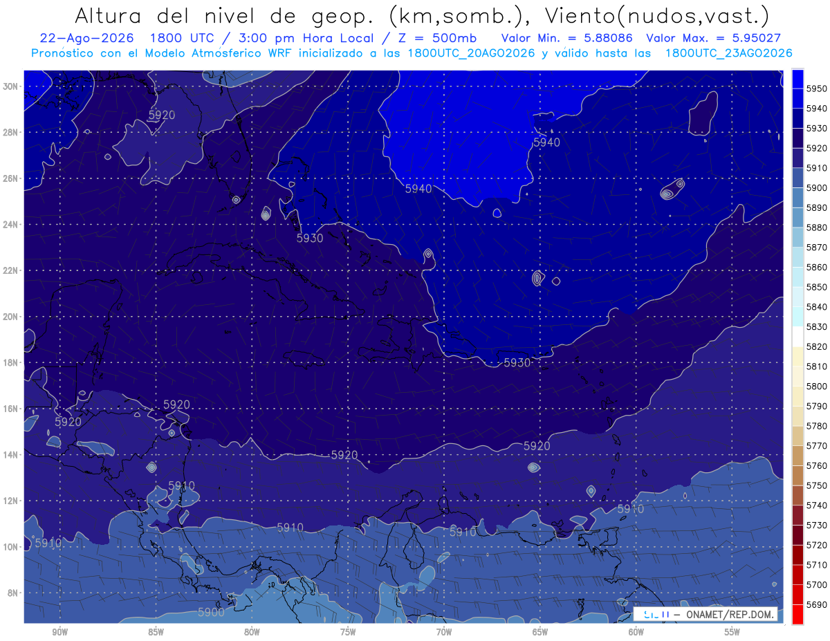
Task: Click the 65W longitude axis label
Action: tap(540, 632)
